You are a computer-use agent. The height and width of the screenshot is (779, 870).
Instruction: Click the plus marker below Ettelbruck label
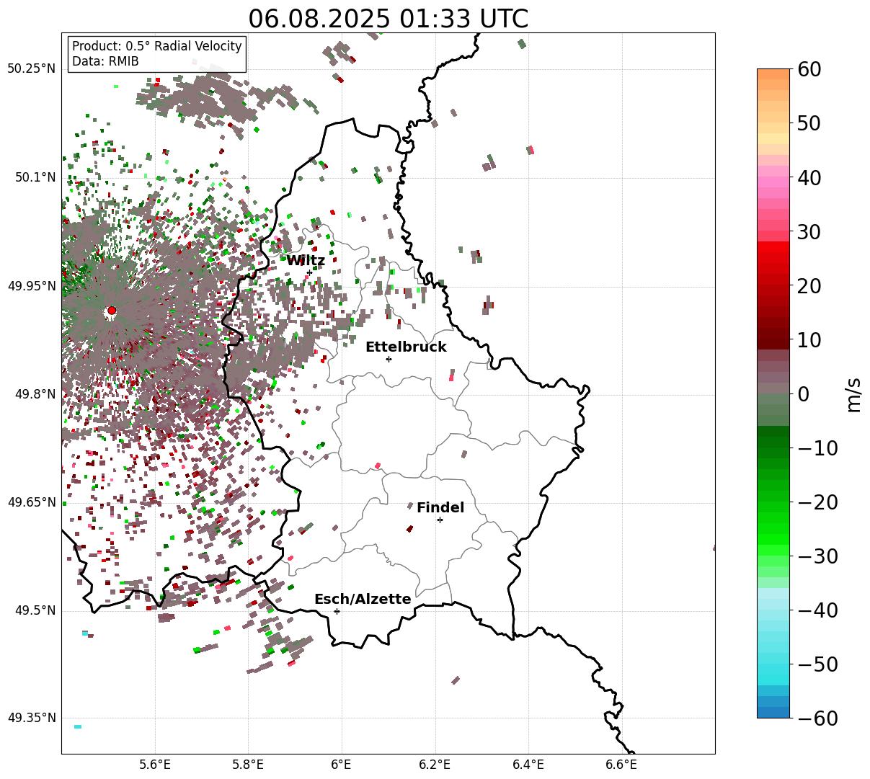point(389,359)
